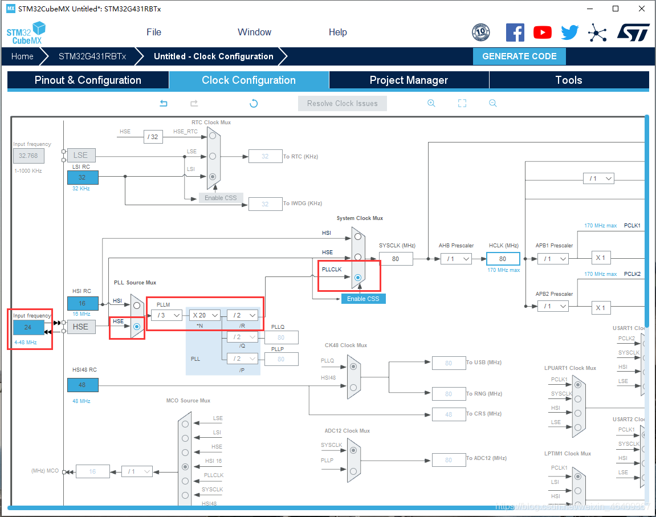Go to Home breadcrumb

click(22, 56)
